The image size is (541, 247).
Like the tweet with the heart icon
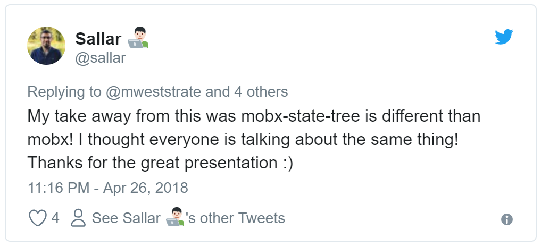point(38,218)
